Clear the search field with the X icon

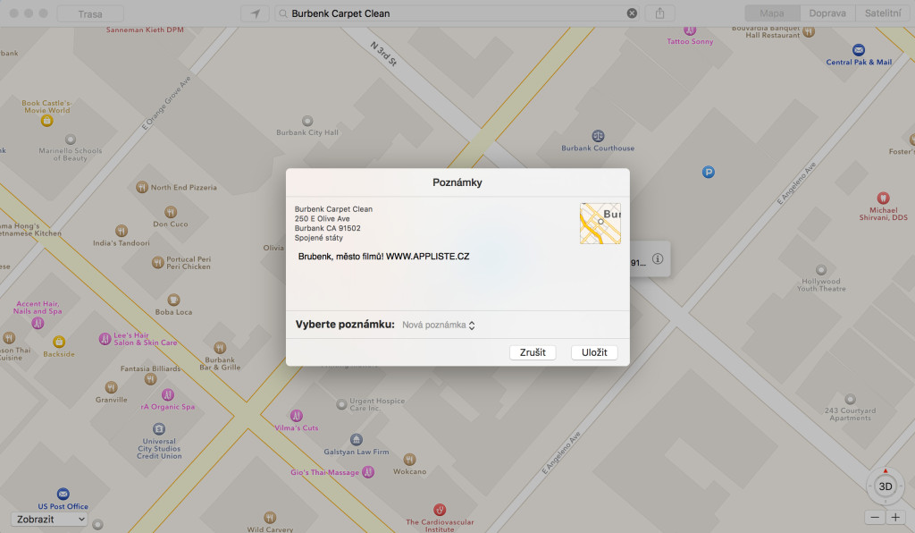(632, 13)
